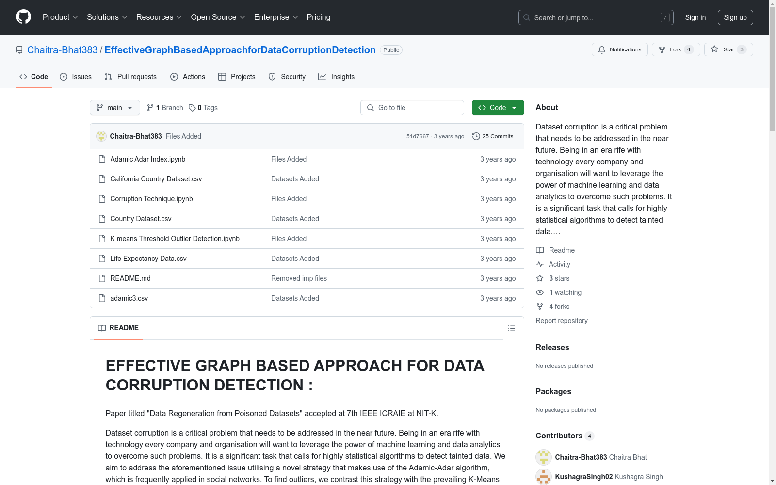Click the Report repository link

pos(562,321)
